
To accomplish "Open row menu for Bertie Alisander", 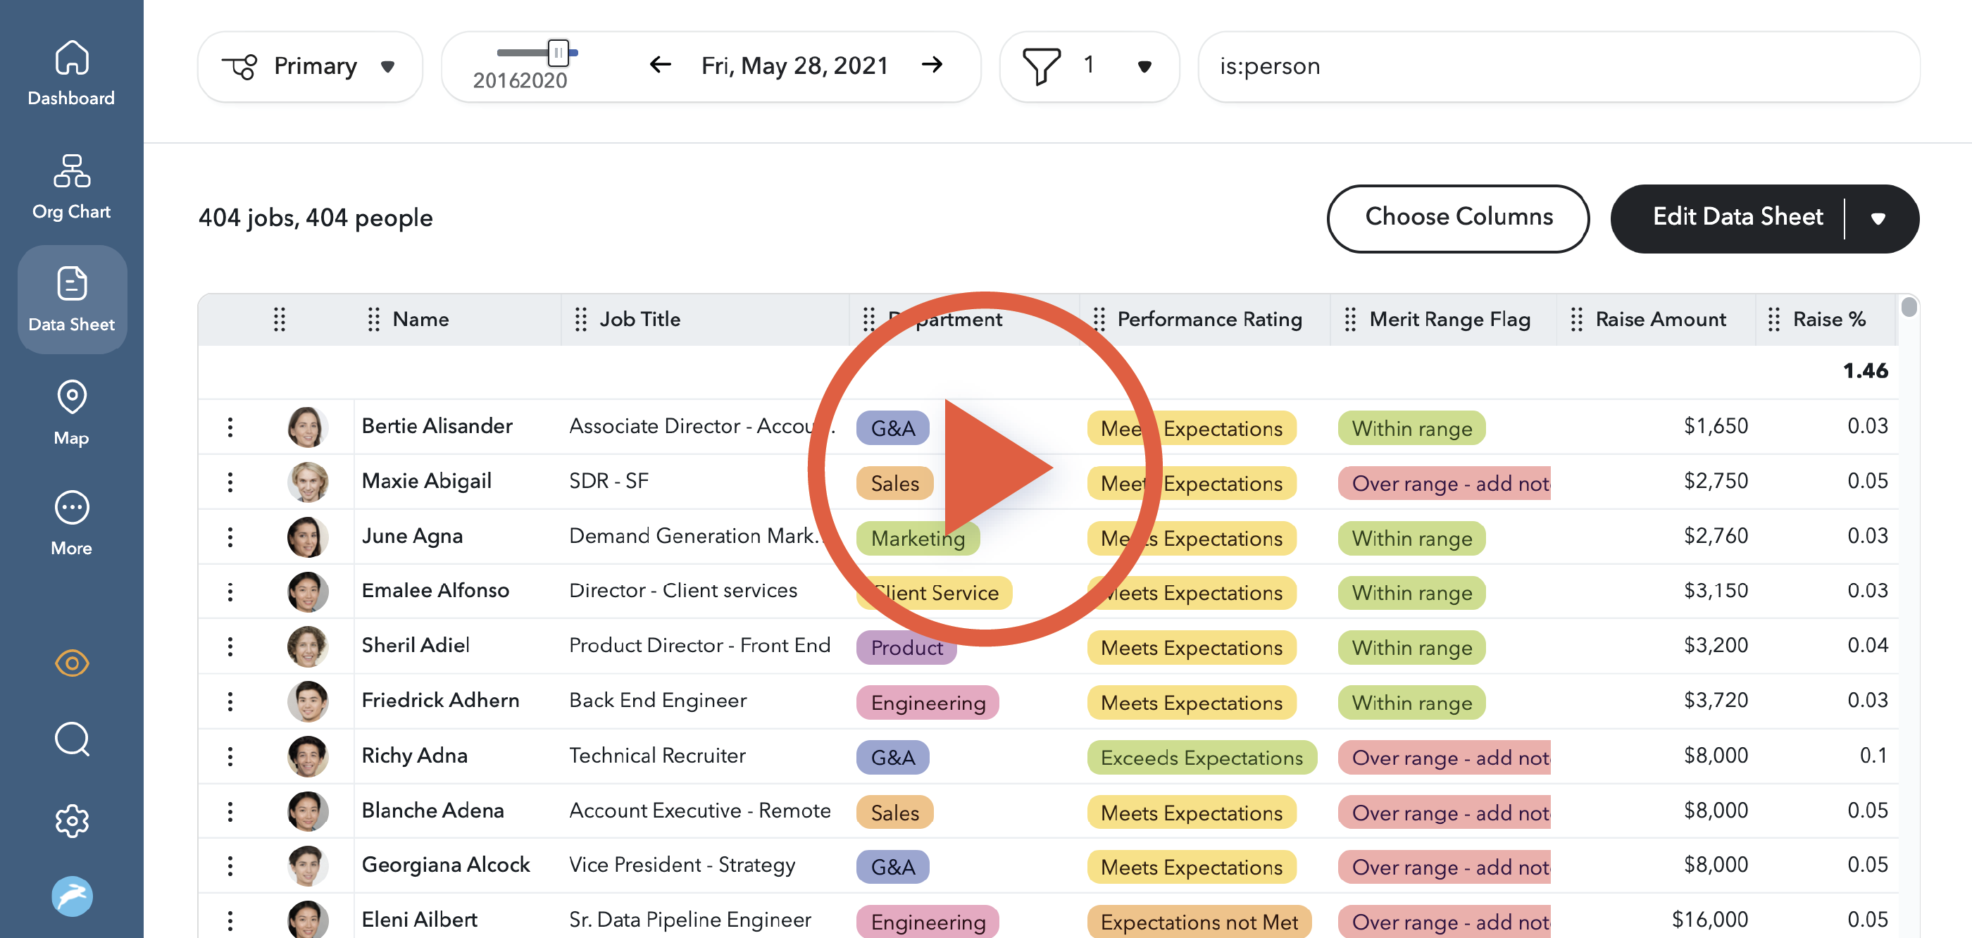I will (230, 427).
